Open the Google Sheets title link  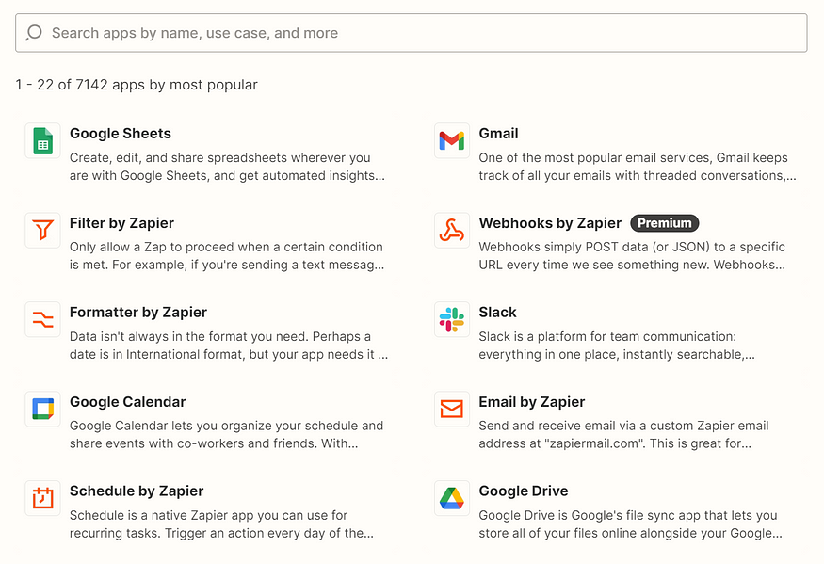[x=121, y=134]
